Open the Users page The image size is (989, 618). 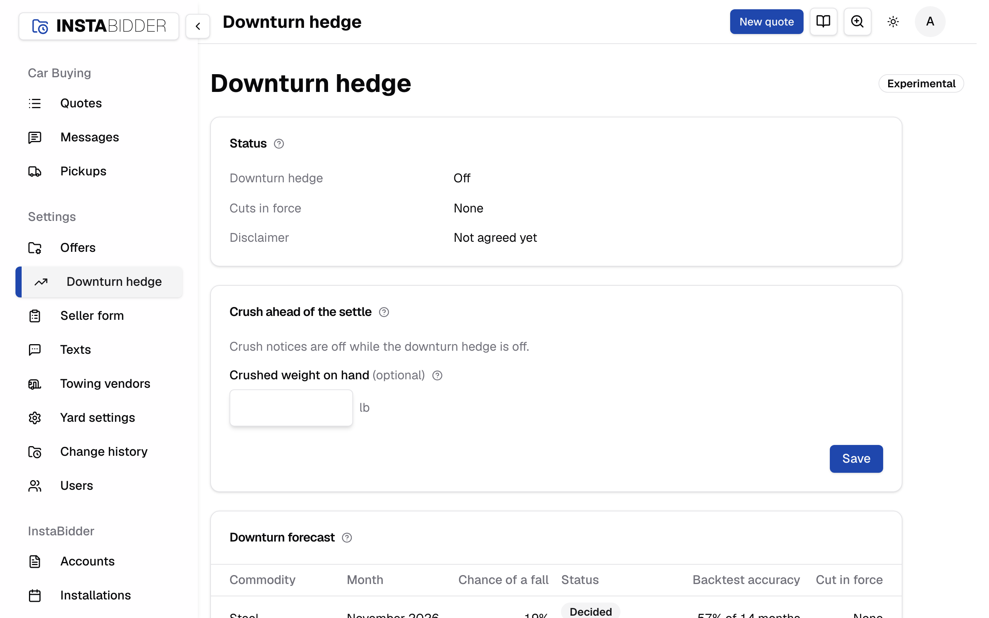[x=77, y=486]
